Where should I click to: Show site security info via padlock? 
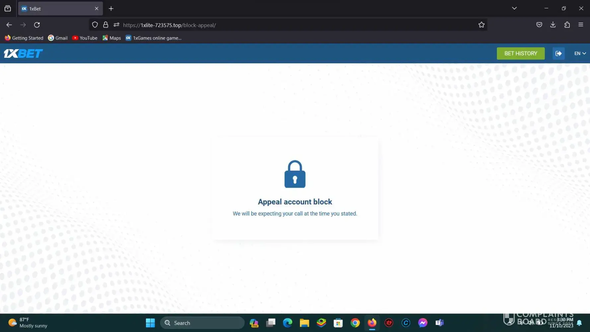[x=106, y=25]
